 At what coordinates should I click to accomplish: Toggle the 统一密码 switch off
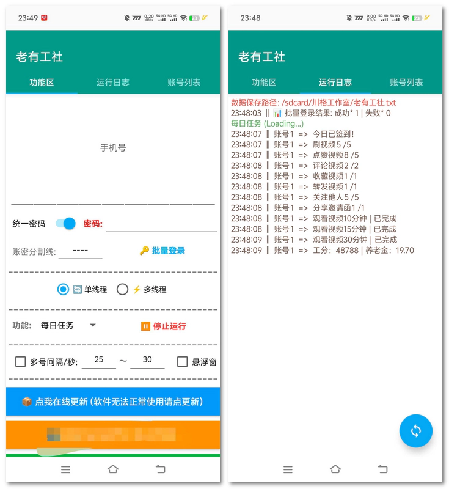click(65, 224)
